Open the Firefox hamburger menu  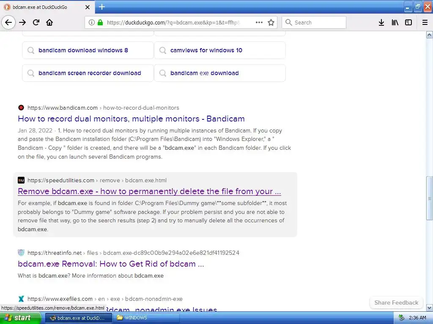tap(425, 22)
